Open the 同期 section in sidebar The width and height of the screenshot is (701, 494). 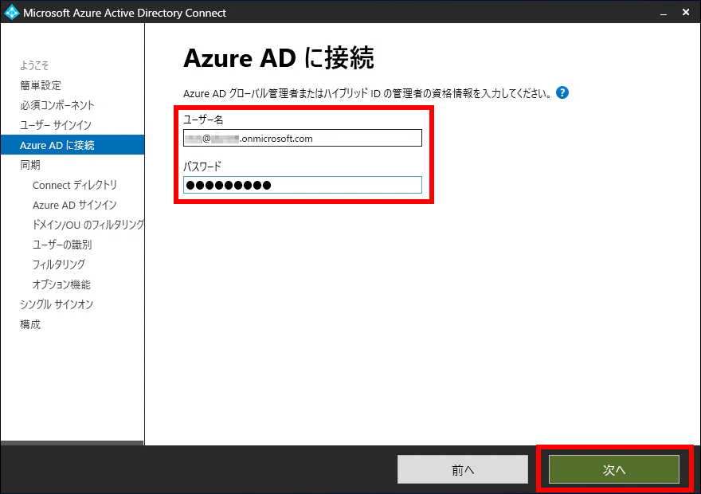(x=30, y=165)
